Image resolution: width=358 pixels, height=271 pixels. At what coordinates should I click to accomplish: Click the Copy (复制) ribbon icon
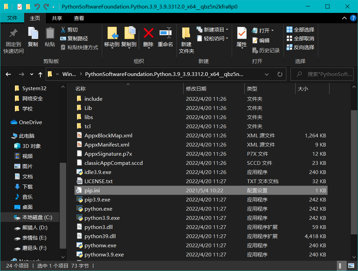point(33,37)
